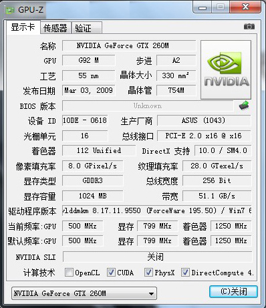Switch to the 传感器 tab
This screenshot has width=266, height=308.
55,28
